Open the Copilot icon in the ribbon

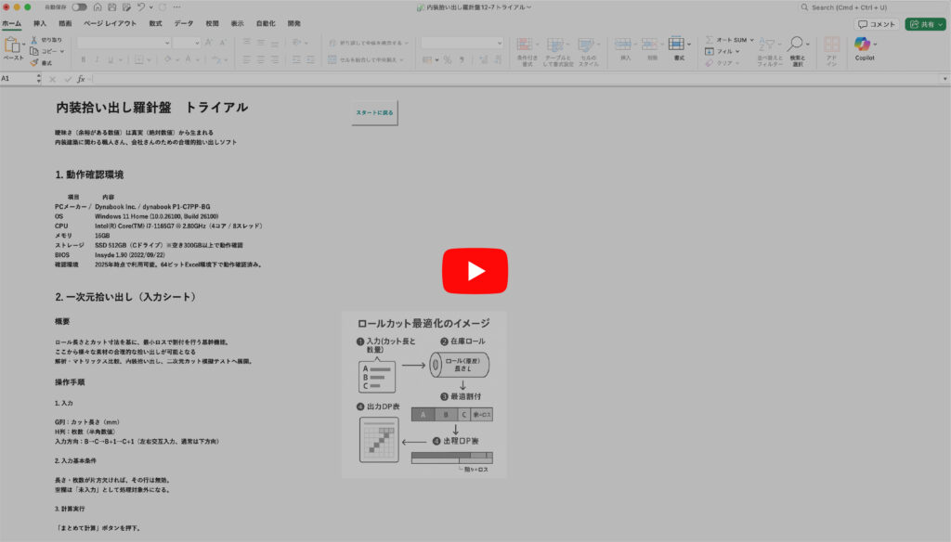pos(864,45)
